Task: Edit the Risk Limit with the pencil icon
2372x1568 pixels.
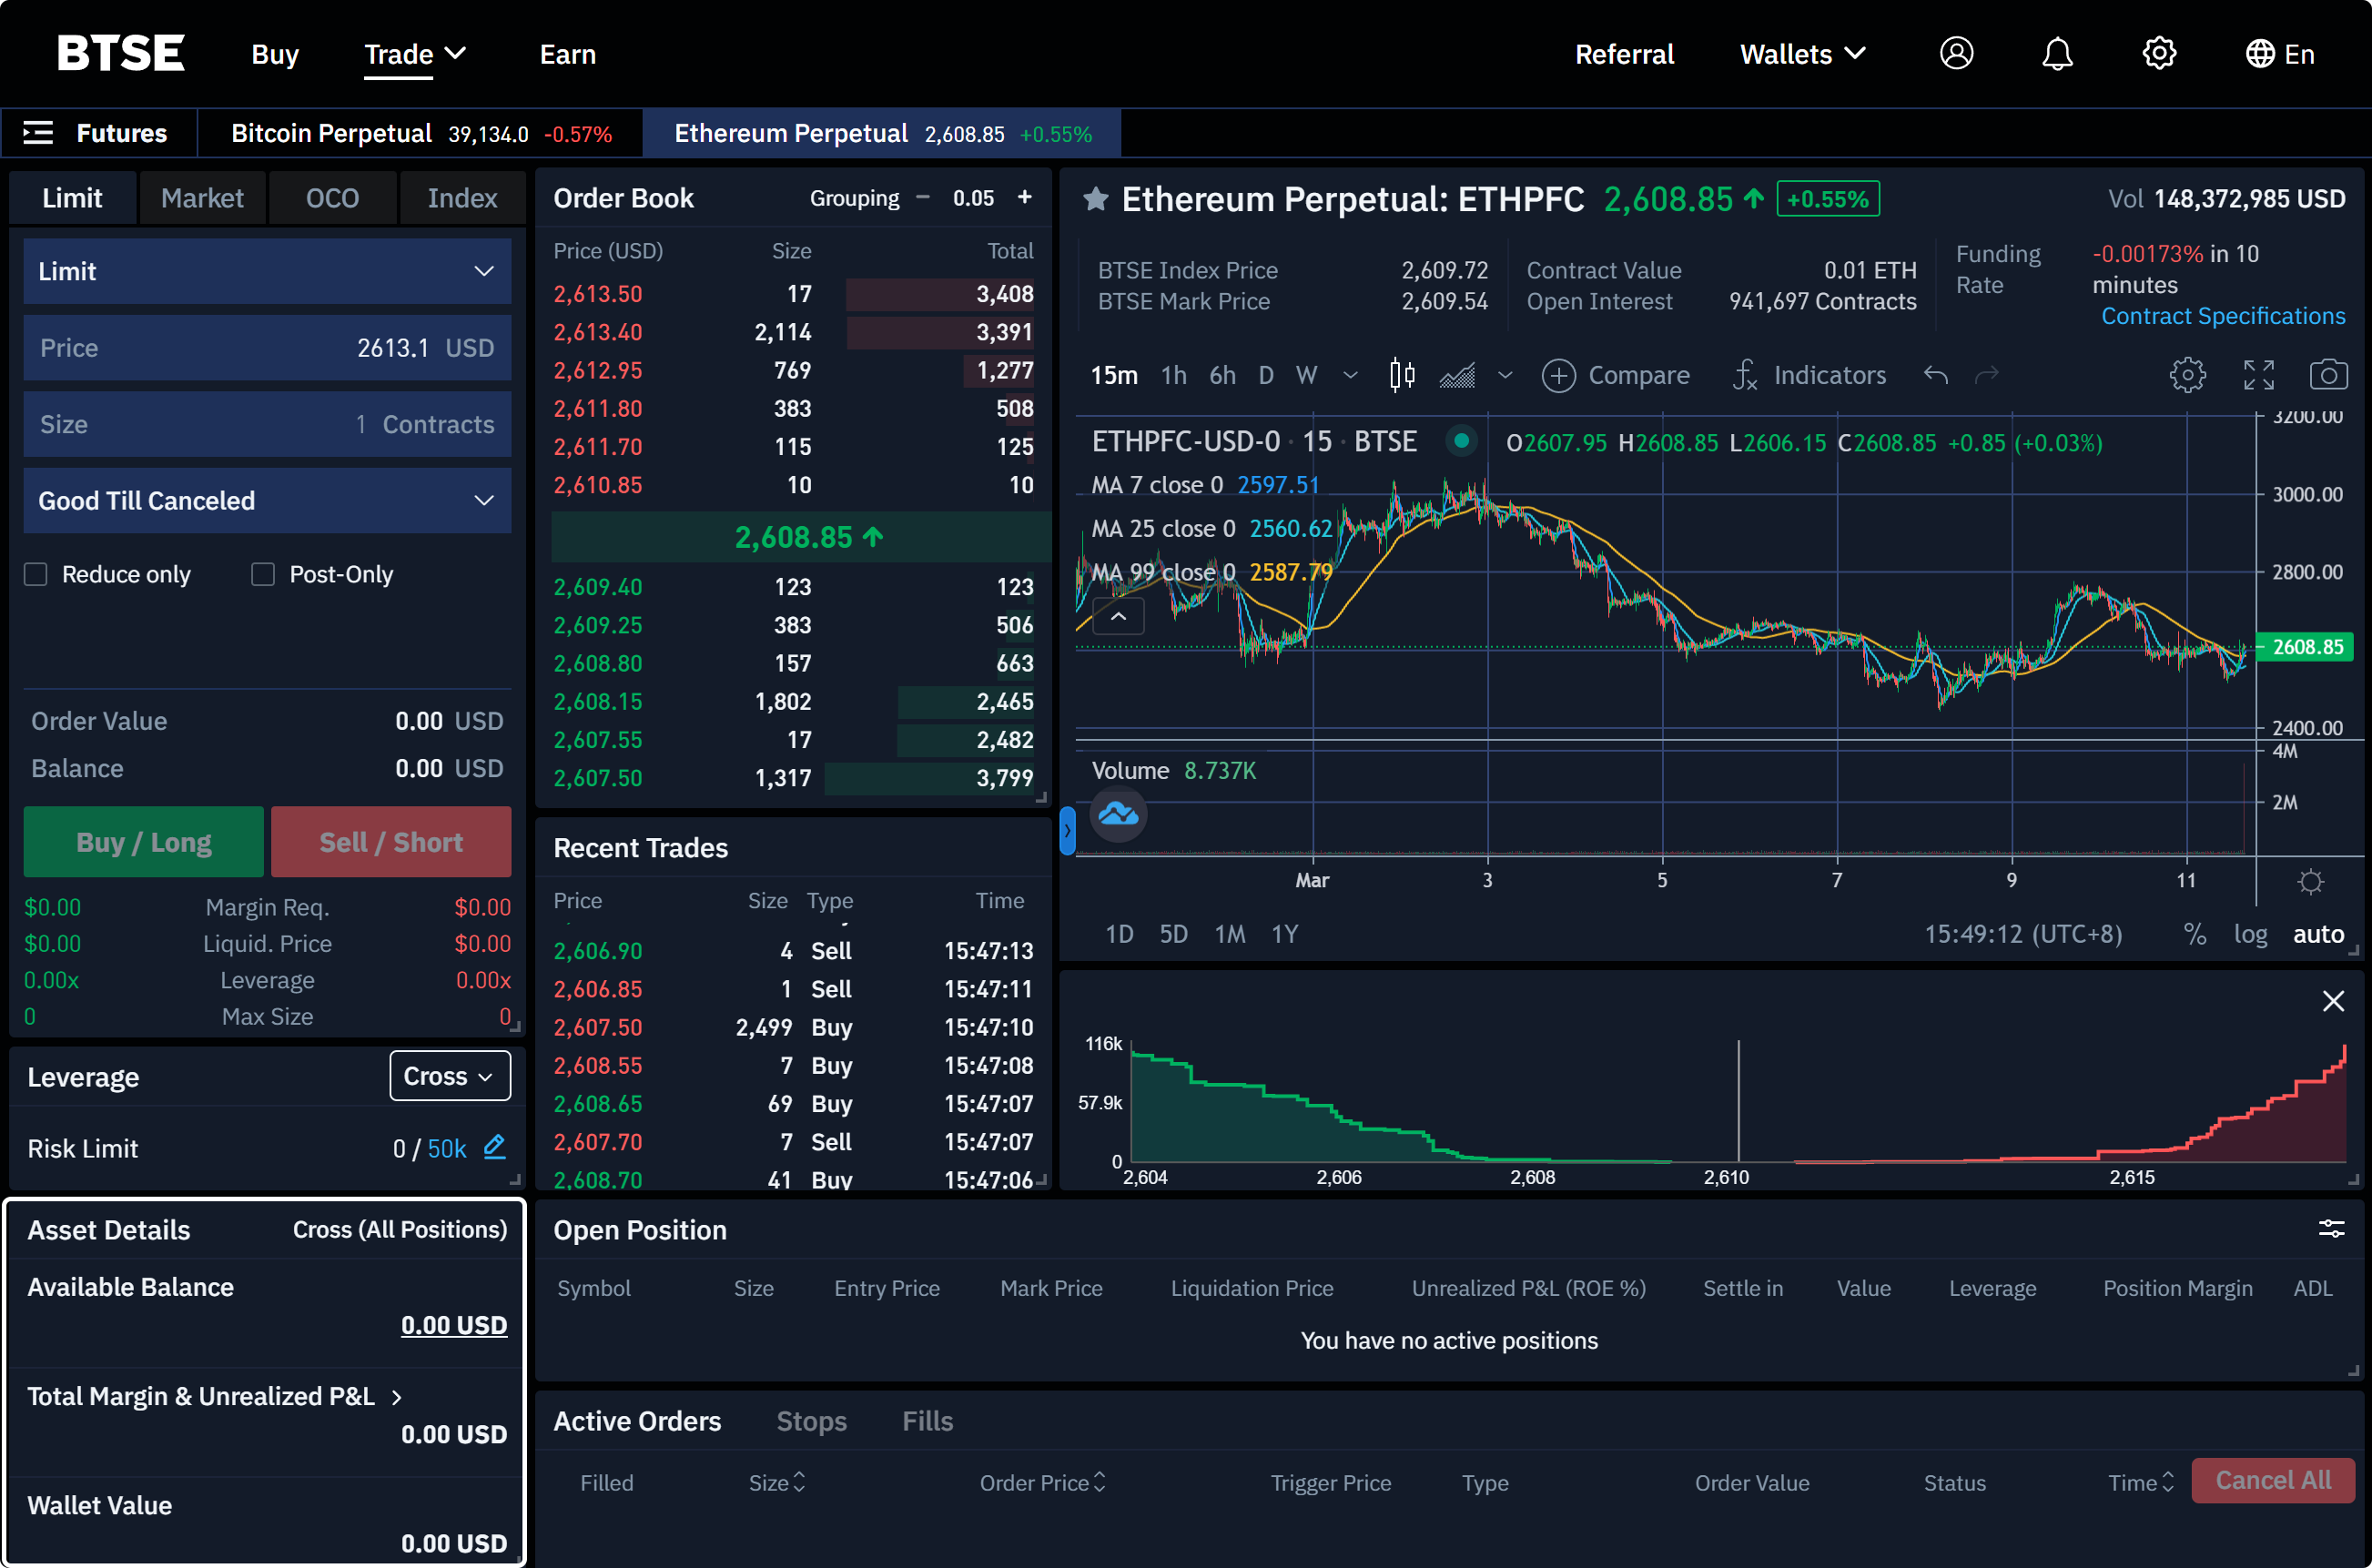Action: 495,1146
